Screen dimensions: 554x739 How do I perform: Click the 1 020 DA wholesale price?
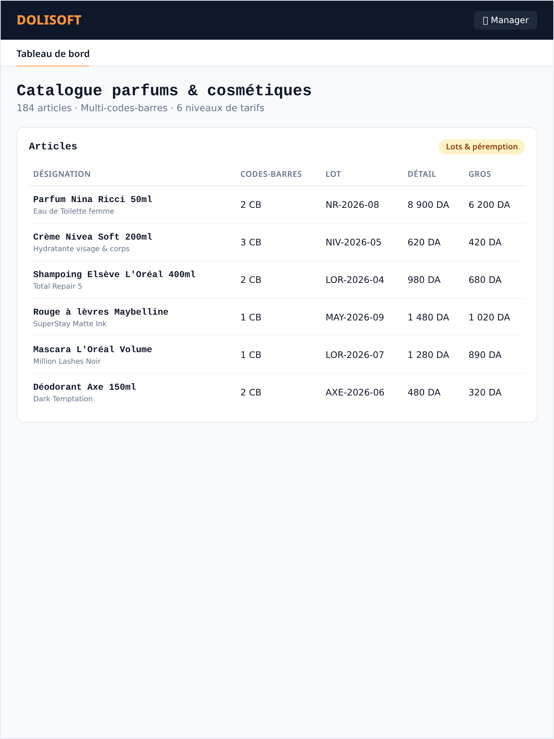pos(489,318)
